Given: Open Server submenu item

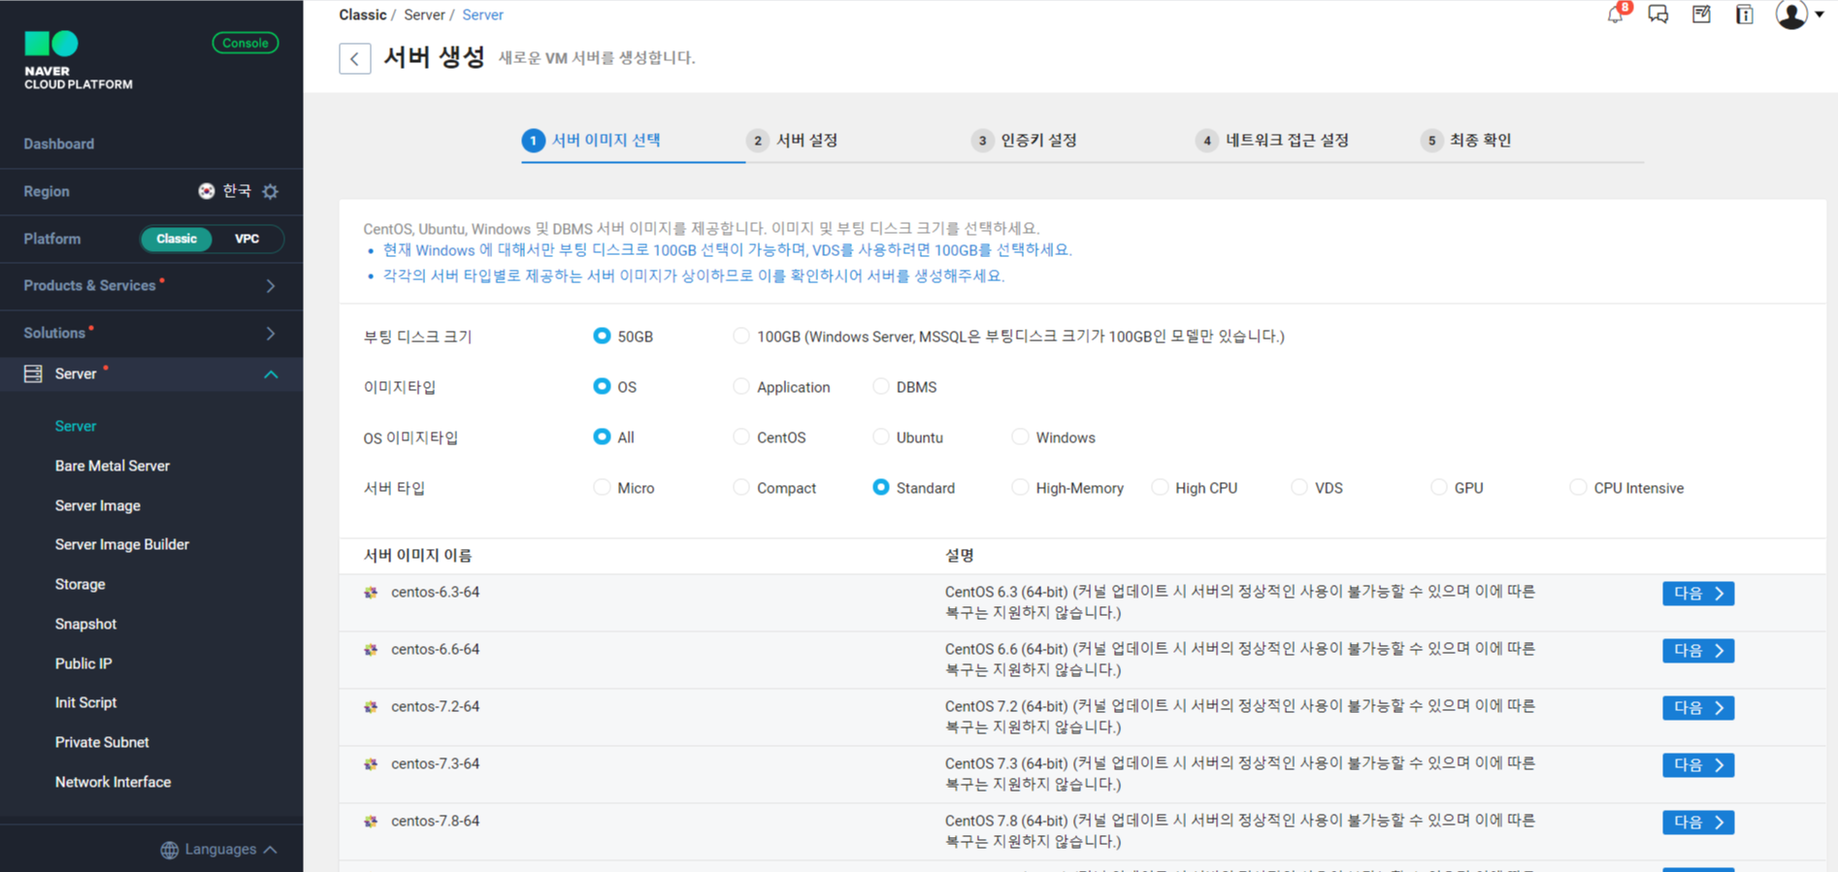Looking at the screenshot, I should [76, 426].
